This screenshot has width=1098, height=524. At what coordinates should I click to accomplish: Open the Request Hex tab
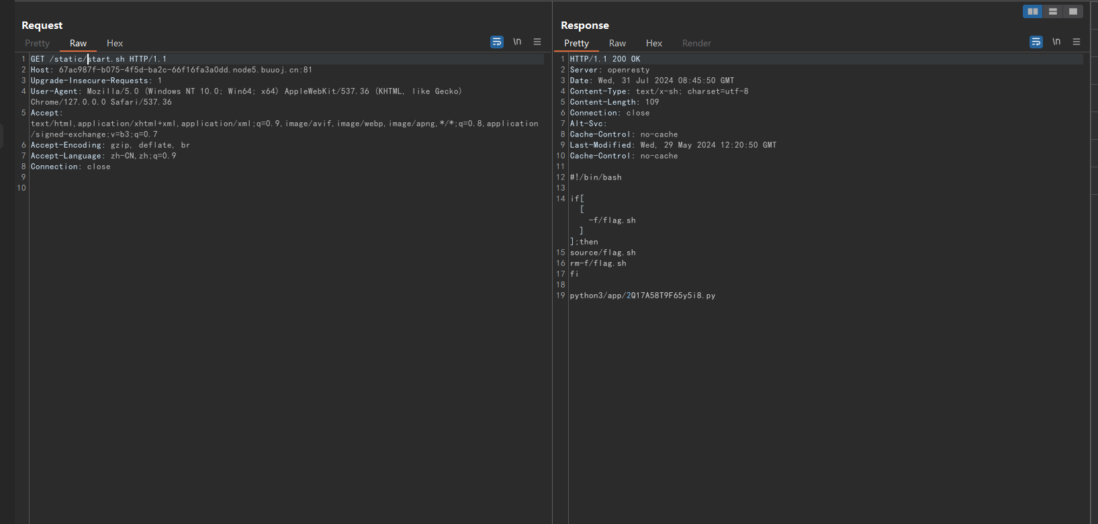115,43
